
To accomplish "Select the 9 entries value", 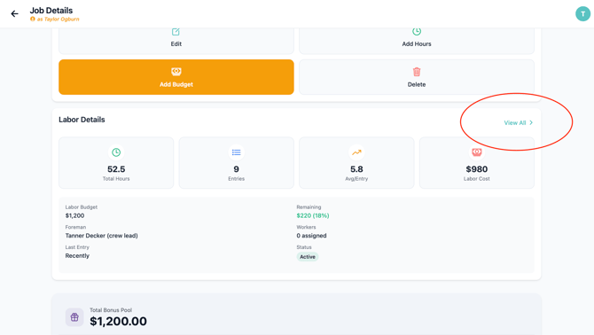I will click(x=236, y=169).
